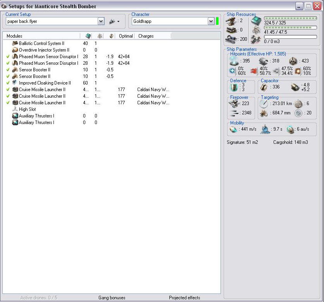Sort by the Charges column header
Image resolution: width=324 pixels, height=302 pixels.
coord(146,36)
